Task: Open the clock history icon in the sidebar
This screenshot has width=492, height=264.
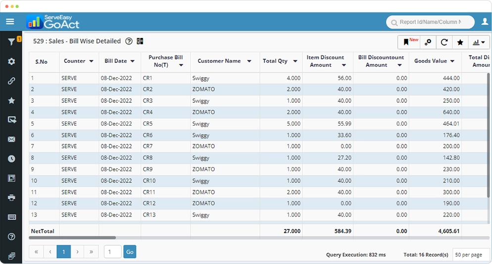Action: [x=11, y=159]
